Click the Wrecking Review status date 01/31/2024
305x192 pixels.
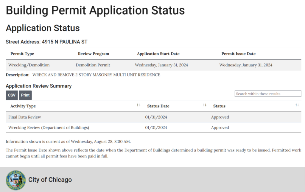(156, 128)
